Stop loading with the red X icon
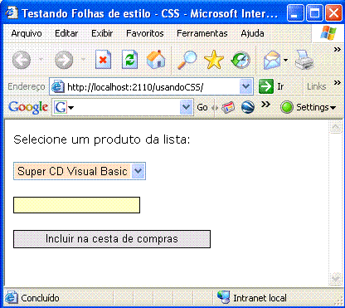The height and width of the screenshot is (308, 345). [x=103, y=59]
